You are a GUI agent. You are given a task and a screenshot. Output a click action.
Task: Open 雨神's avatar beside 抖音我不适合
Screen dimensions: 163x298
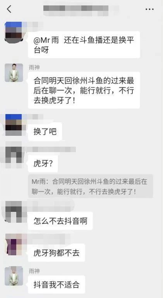(14, 276)
